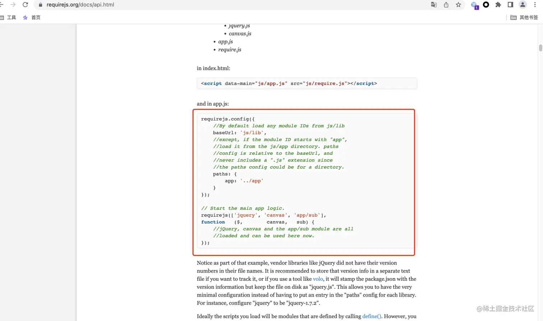Click the canvas.js list item
The image size is (543, 321).
(240, 34)
